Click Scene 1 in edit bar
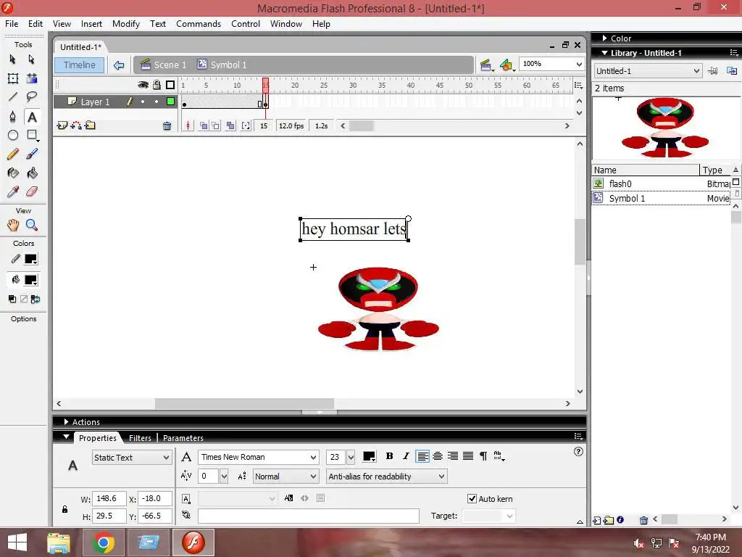Image resolution: width=742 pixels, height=557 pixels. point(164,65)
